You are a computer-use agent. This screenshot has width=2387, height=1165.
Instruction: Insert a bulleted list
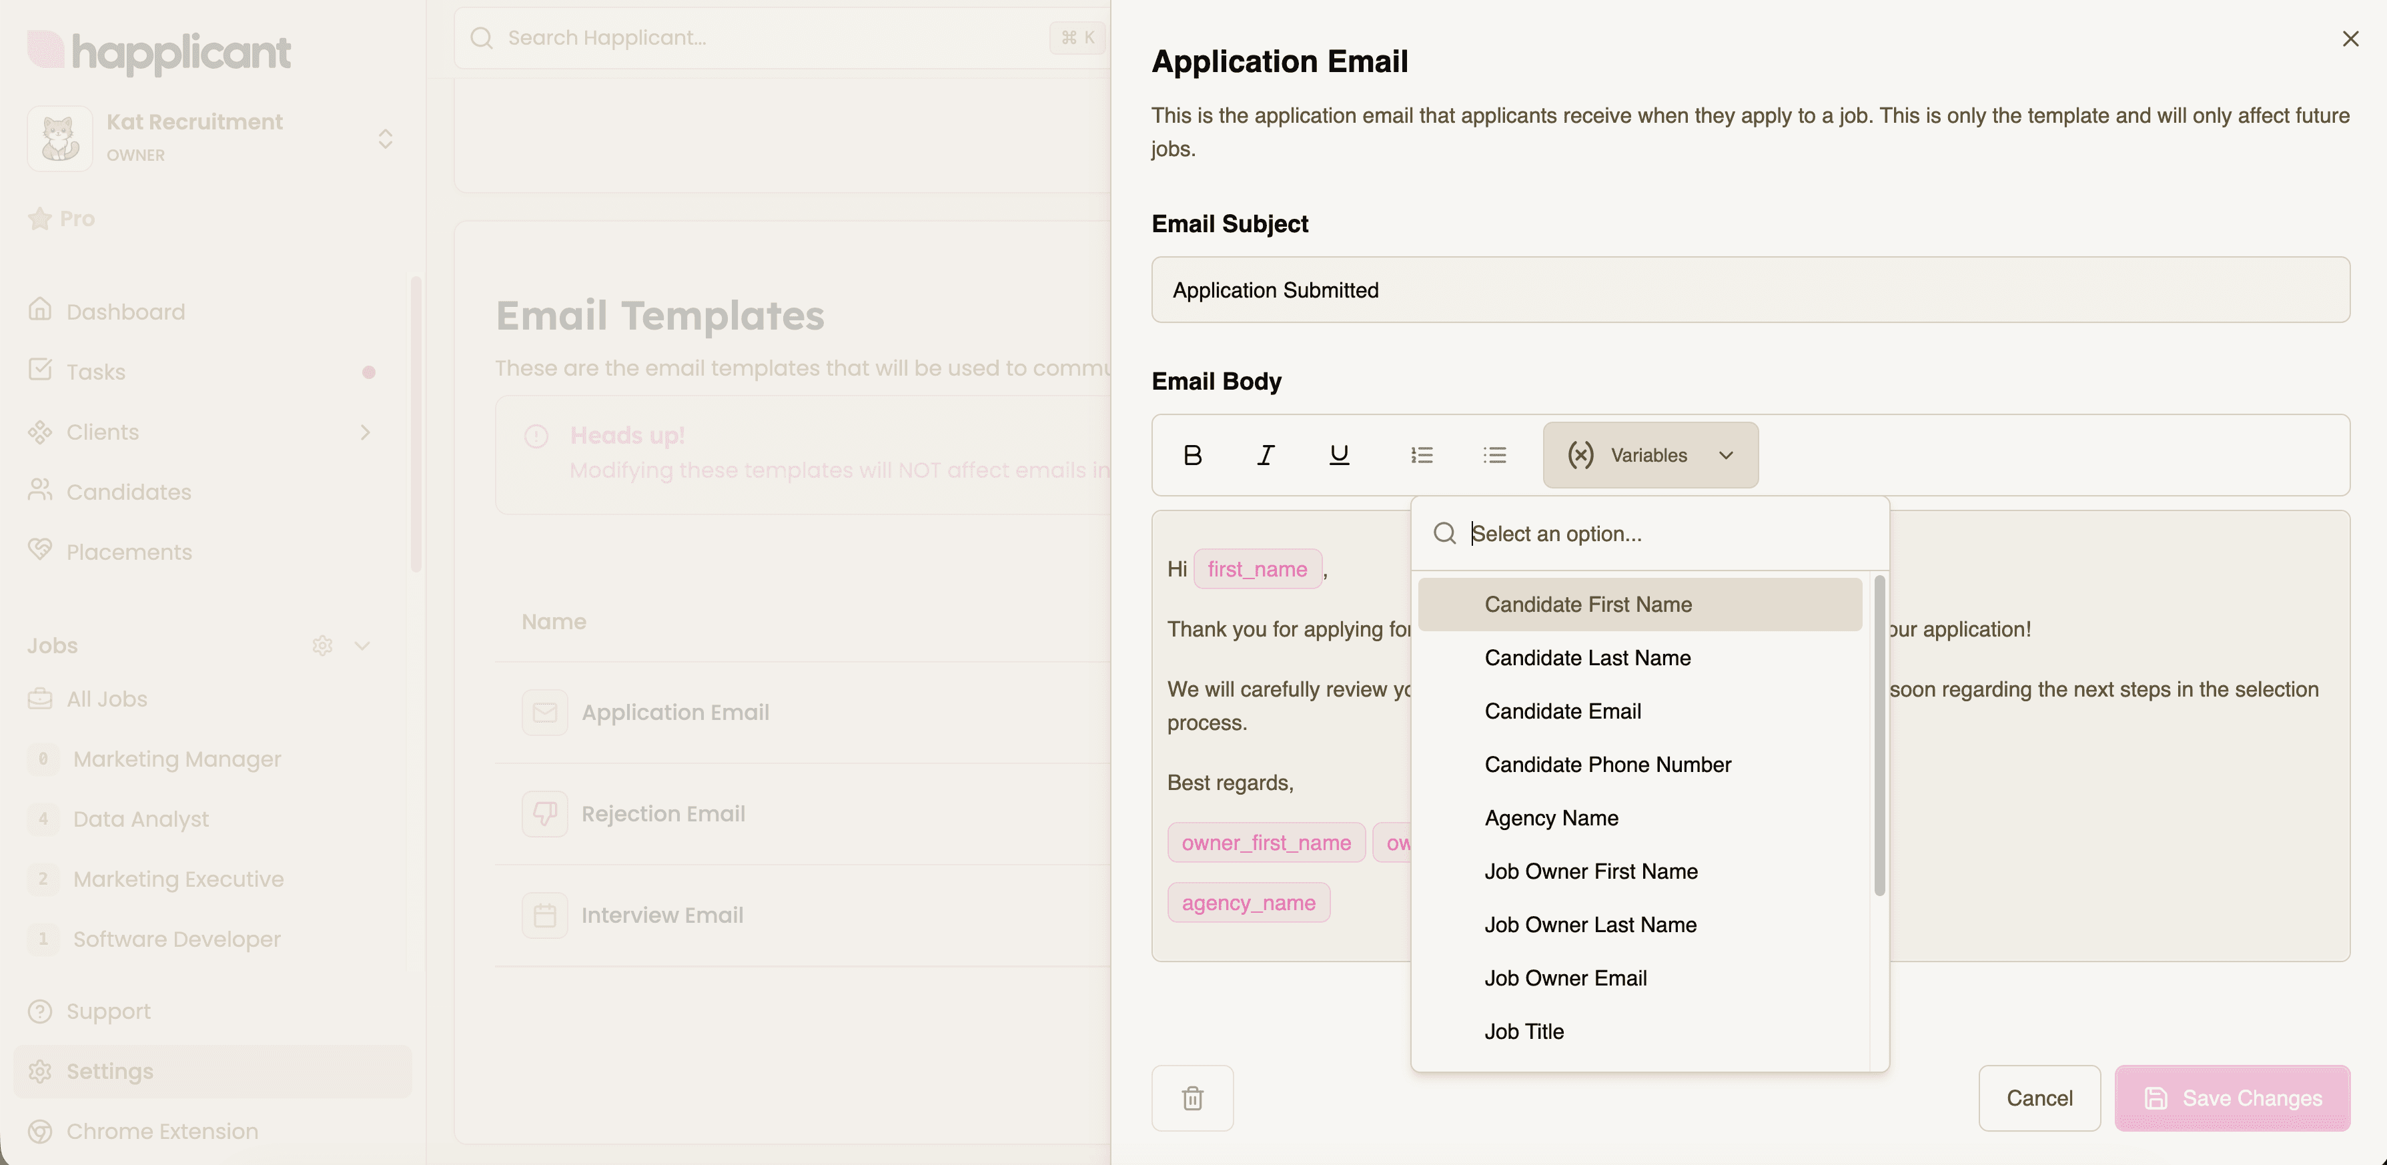(1494, 455)
